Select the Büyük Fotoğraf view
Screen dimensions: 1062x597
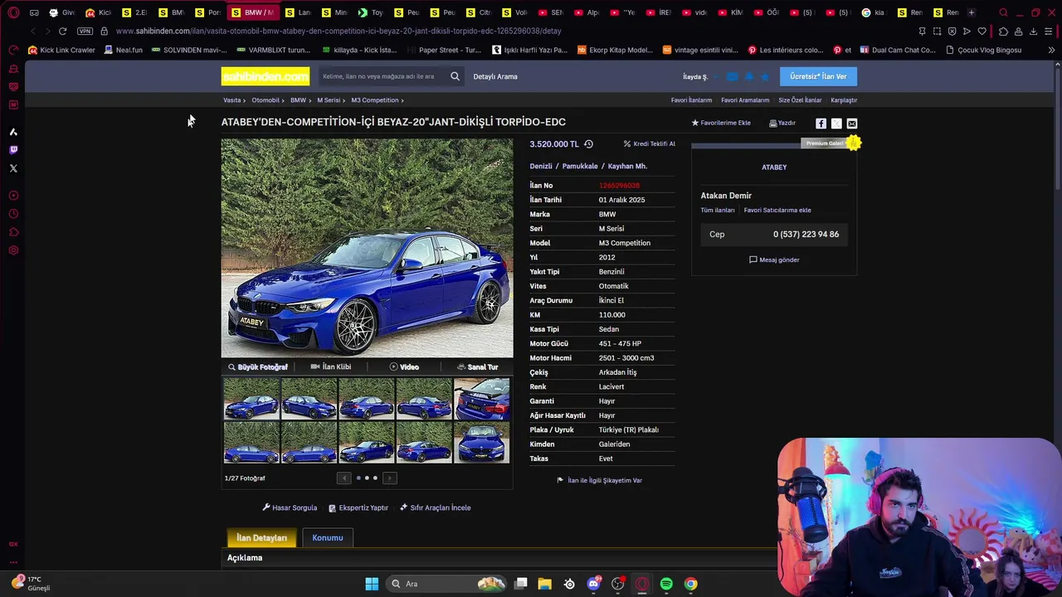click(x=258, y=366)
